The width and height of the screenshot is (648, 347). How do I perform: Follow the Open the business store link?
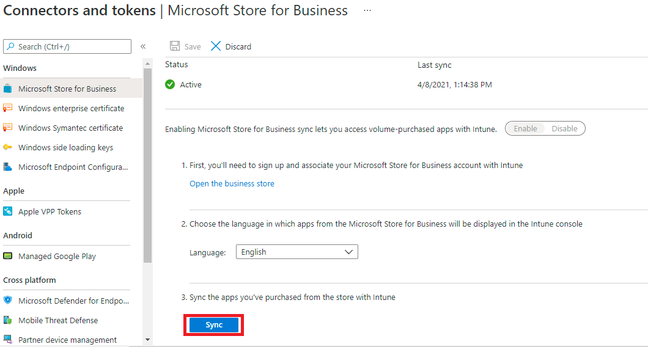[232, 183]
